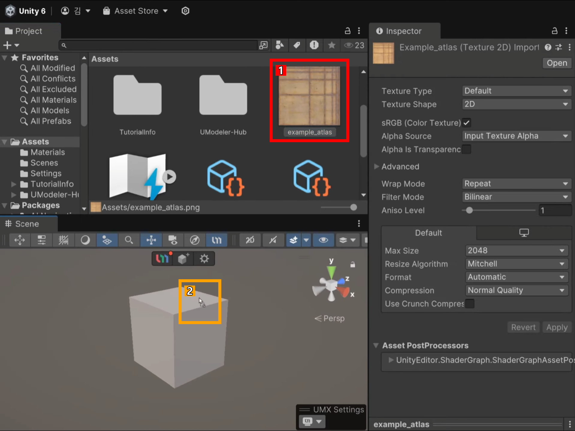
Task: Toggle scene lighting icon
Action: 273,240
